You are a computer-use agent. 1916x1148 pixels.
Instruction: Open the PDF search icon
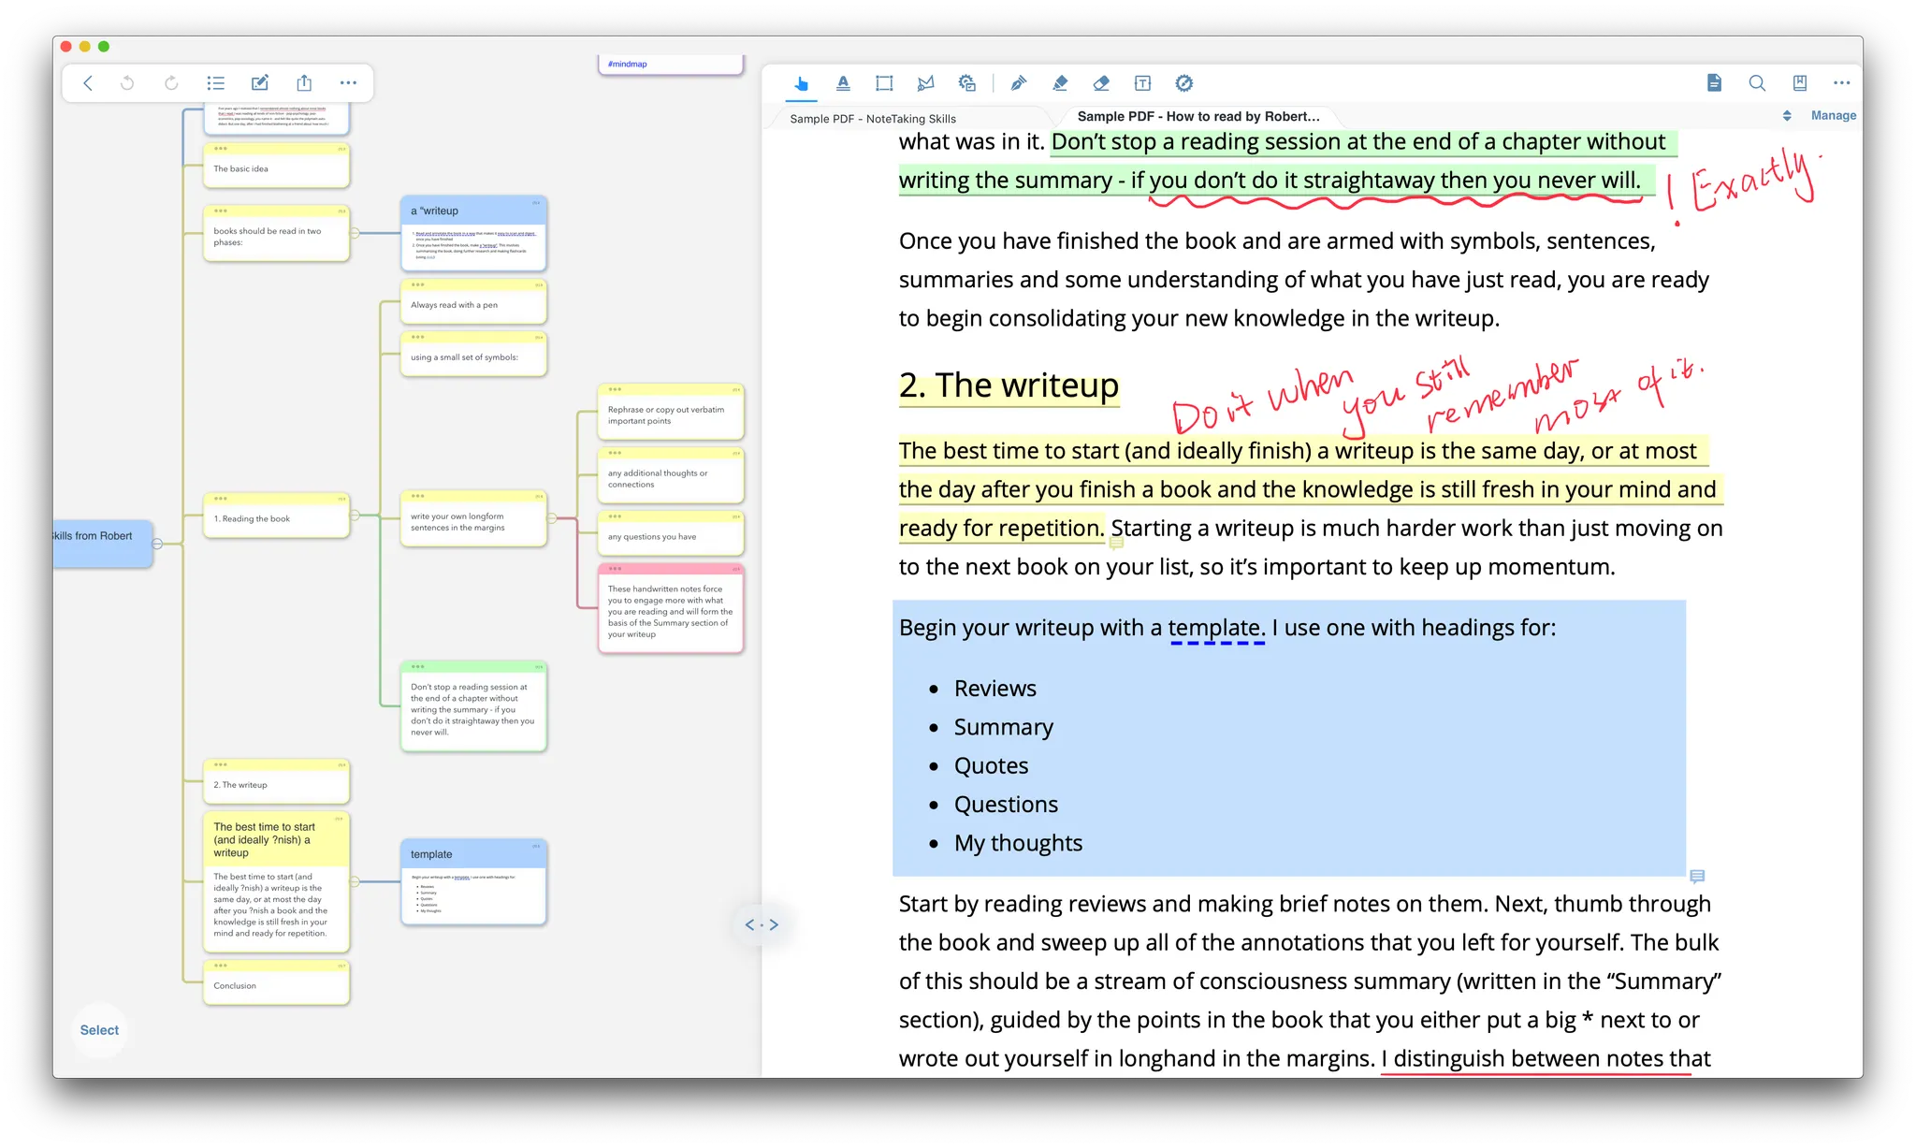tap(1757, 83)
